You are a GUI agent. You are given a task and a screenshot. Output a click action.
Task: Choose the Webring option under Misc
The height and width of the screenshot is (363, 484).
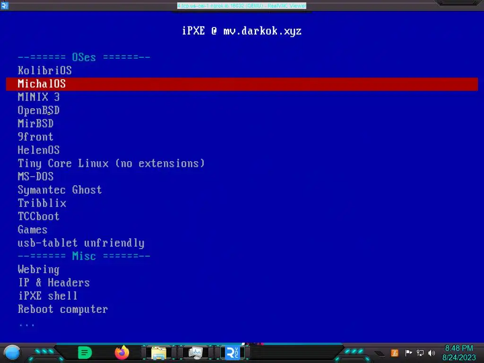coord(39,270)
